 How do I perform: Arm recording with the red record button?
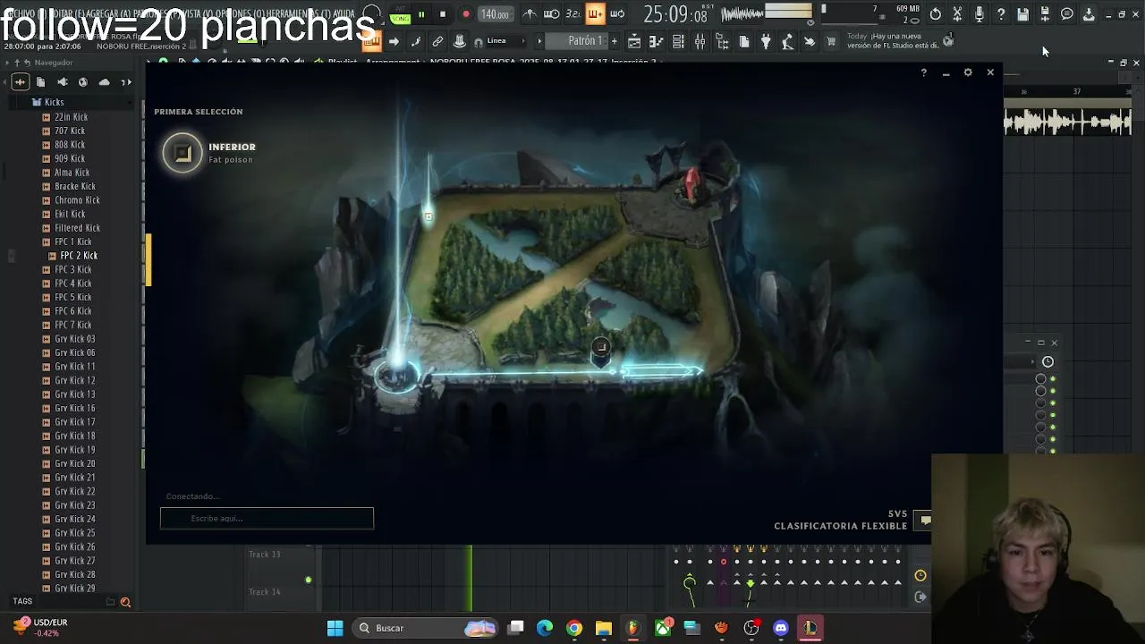click(x=466, y=14)
